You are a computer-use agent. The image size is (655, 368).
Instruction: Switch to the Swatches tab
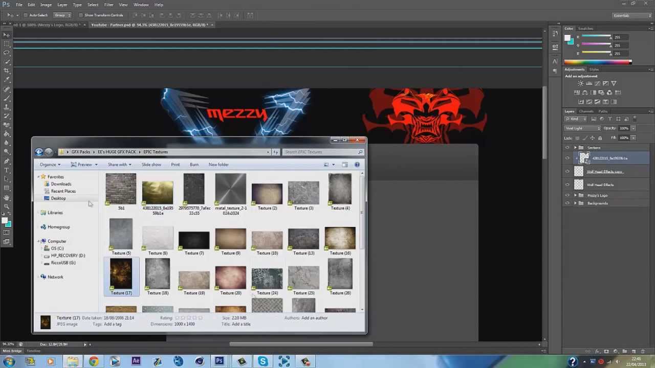[585, 29]
